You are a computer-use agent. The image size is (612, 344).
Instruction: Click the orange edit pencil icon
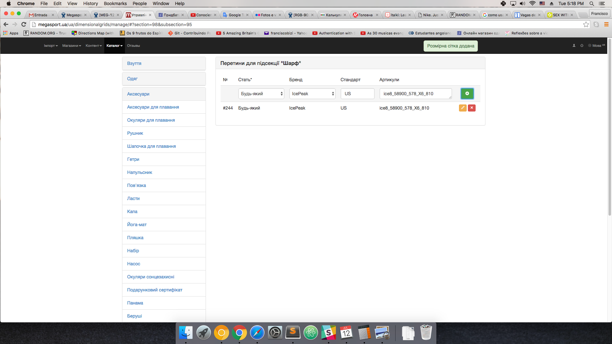coord(463,108)
